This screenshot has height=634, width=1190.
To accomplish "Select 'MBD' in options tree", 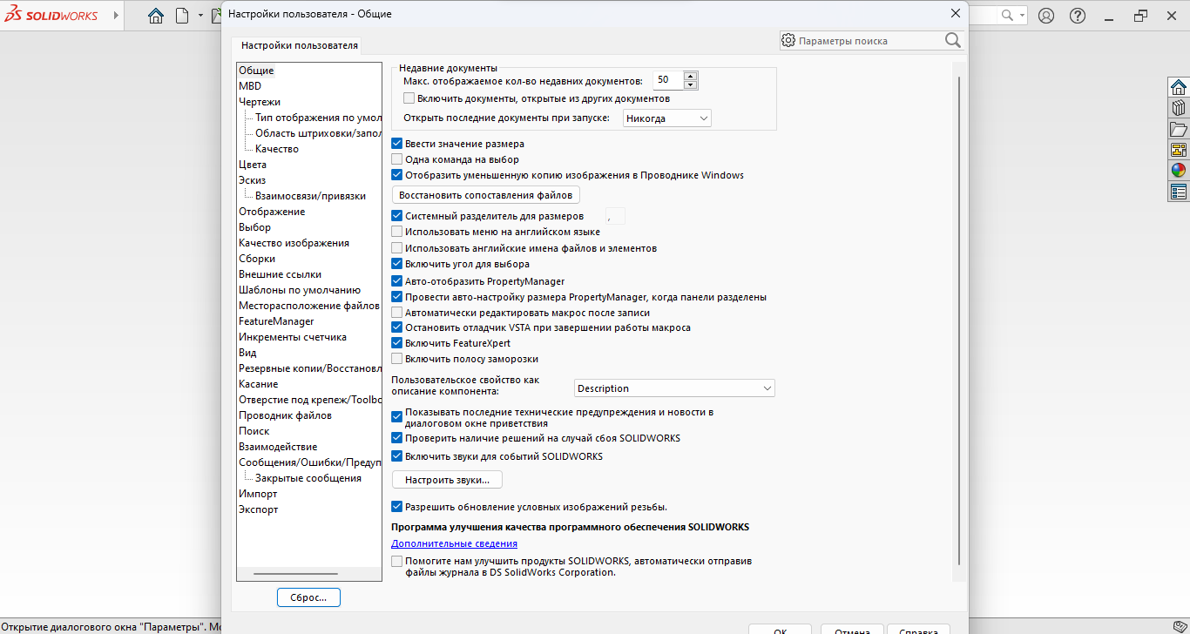I will [x=250, y=86].
